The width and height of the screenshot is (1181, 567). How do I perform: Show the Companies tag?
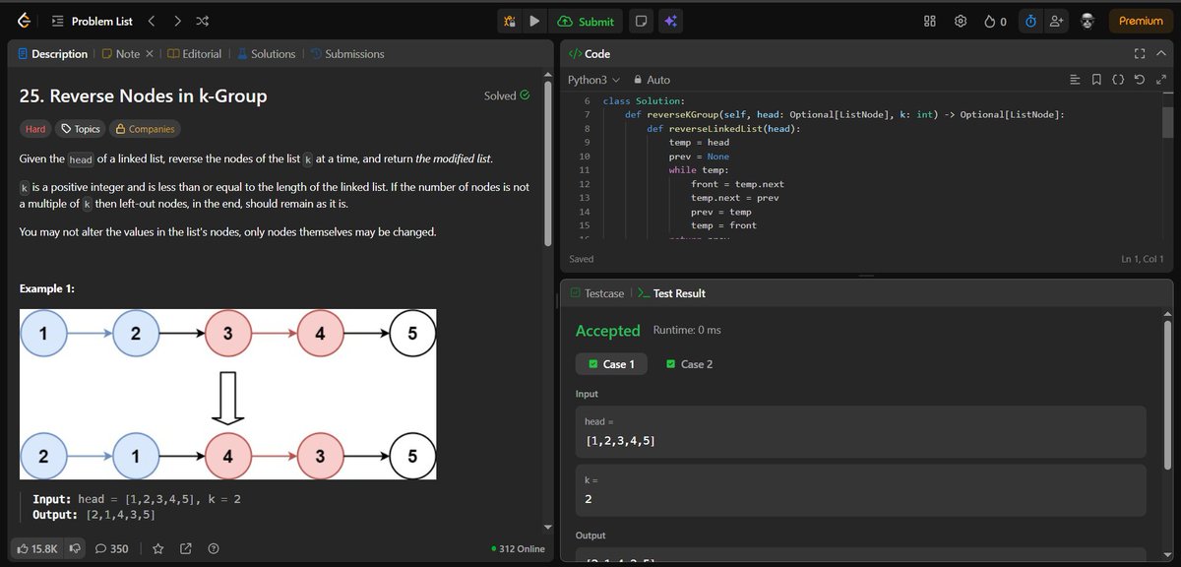tap(144, 129)
